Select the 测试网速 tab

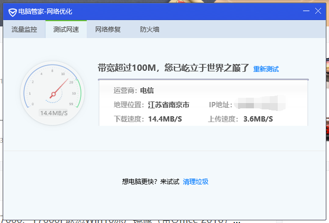coord(66,30)
